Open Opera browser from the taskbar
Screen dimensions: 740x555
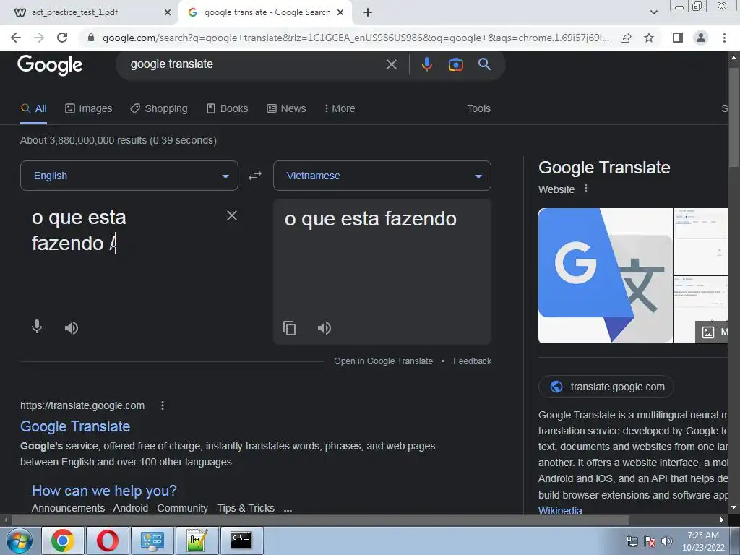(x=107, y=541)
